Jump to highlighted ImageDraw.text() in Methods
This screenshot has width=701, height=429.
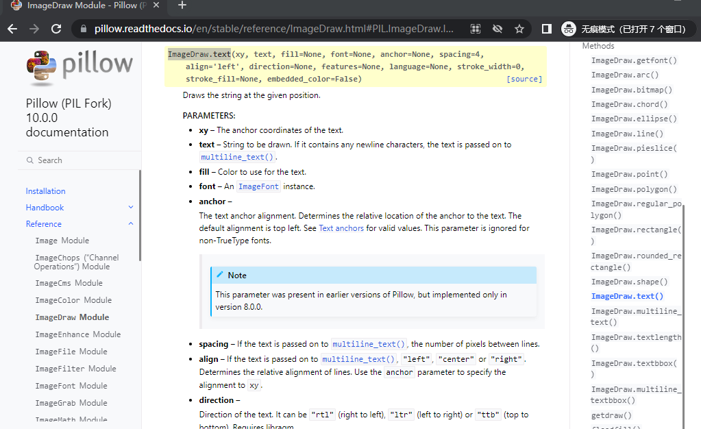click(x=627, y=296)
